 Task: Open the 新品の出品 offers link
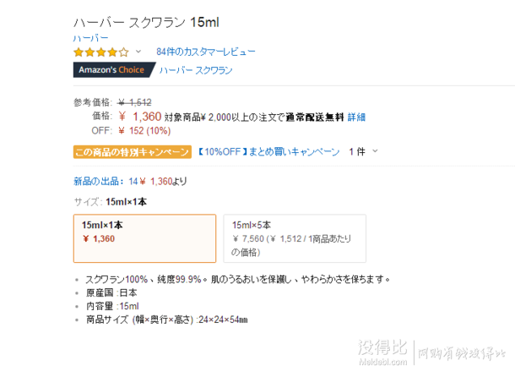coord(98,181)
